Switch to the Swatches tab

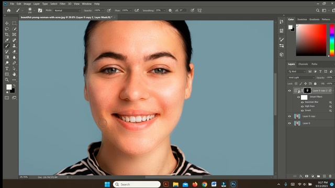(x=302, y=19)
